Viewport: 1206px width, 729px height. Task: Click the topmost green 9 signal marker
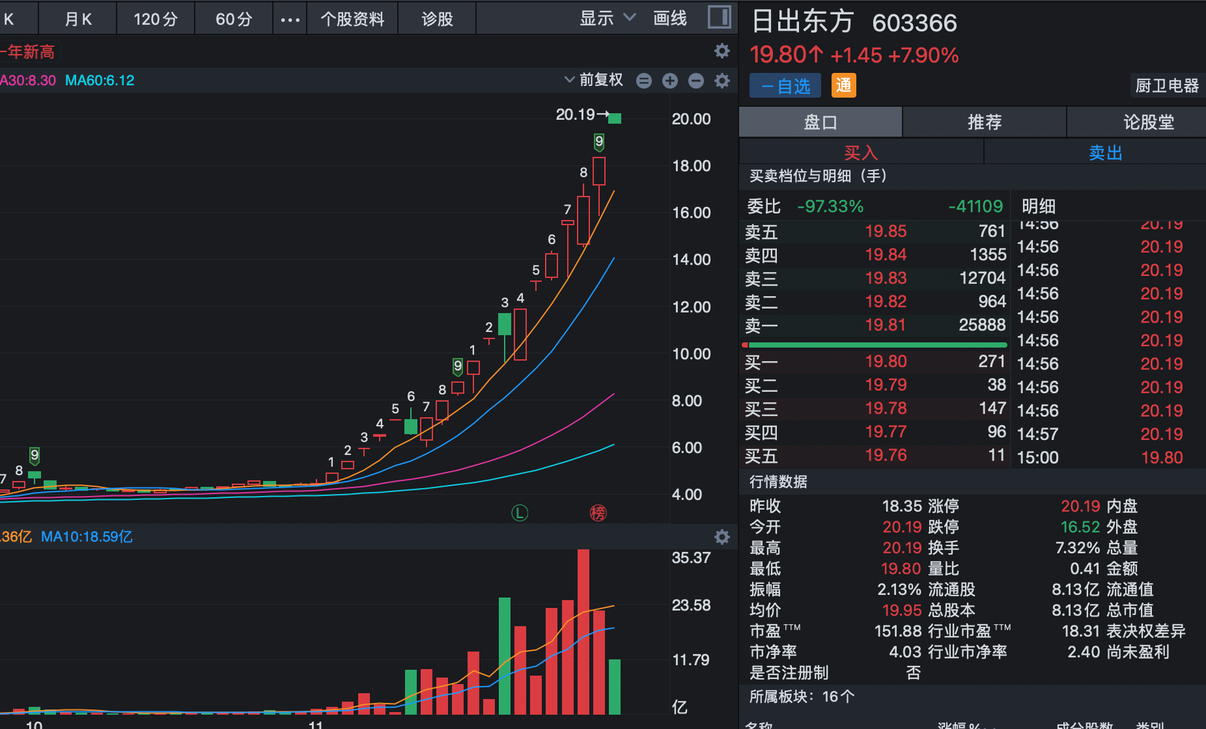tap(599, 142)
